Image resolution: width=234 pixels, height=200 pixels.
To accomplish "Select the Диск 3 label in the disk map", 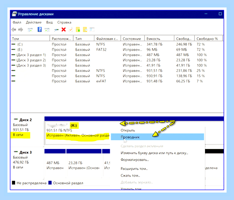I will [26, 152].
